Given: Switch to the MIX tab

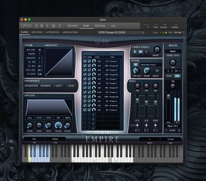Looking at the screenshot, I should coord(113,26).
